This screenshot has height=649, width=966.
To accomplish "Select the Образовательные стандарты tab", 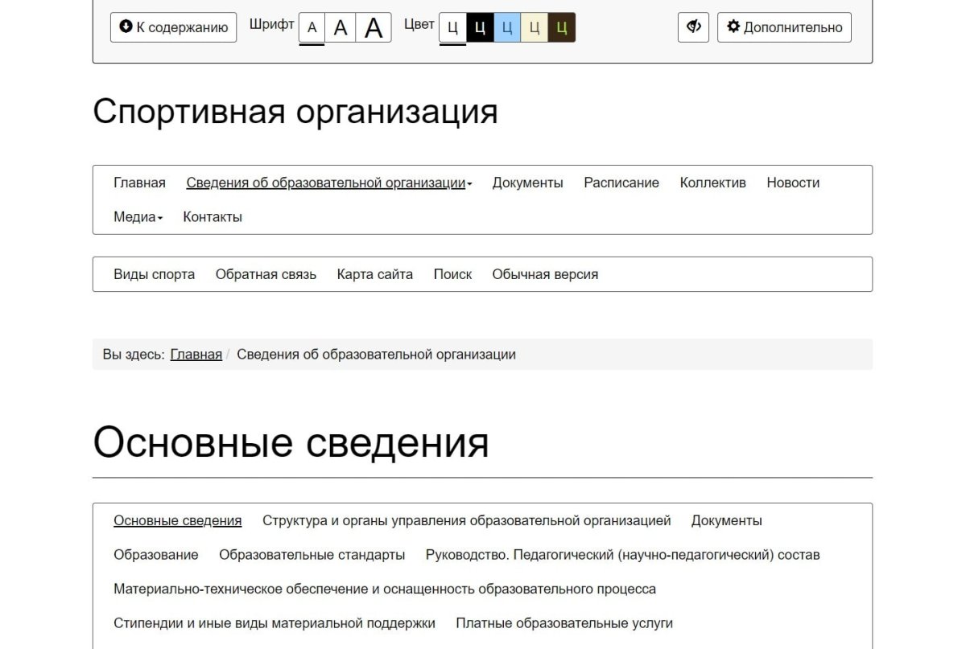I will 312,554.
